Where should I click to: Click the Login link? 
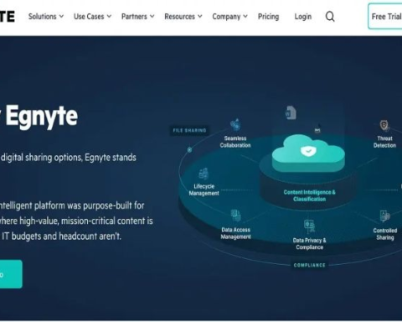[303, 17]
